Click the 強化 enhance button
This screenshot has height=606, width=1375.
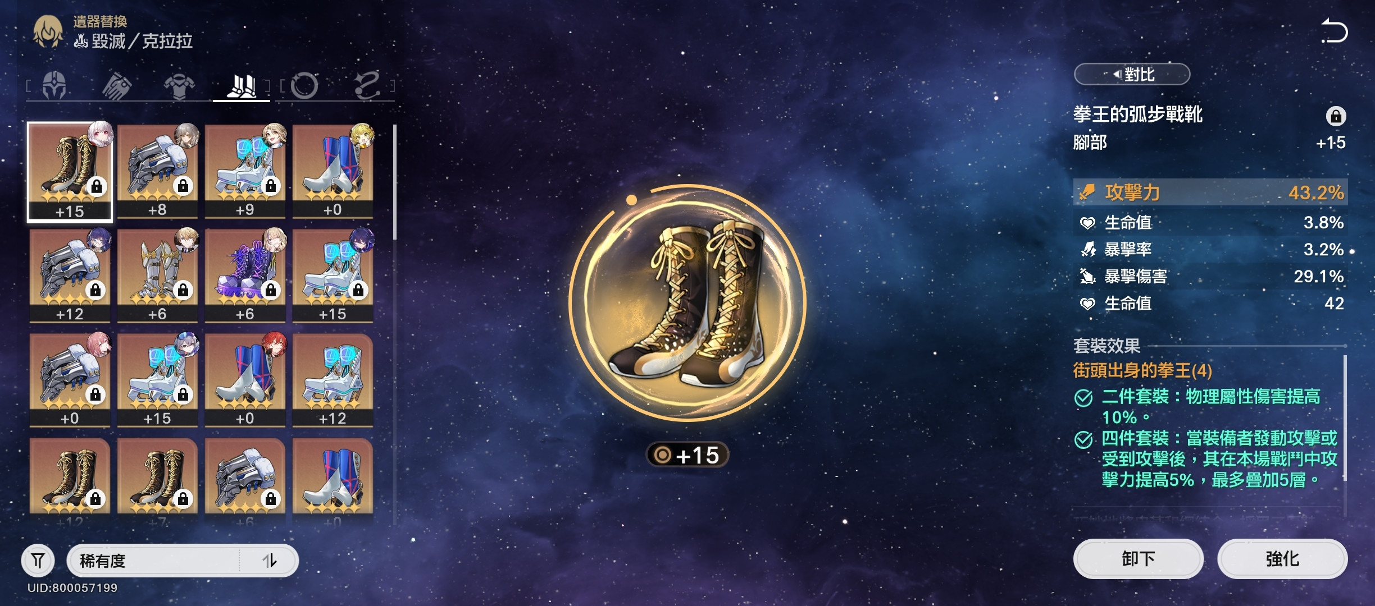[1282, 558]
